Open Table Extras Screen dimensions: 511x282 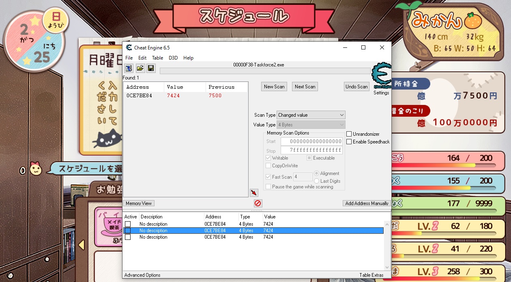371,275
